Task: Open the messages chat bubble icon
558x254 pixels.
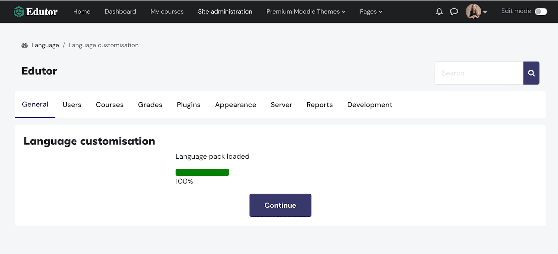Action: 454,11
